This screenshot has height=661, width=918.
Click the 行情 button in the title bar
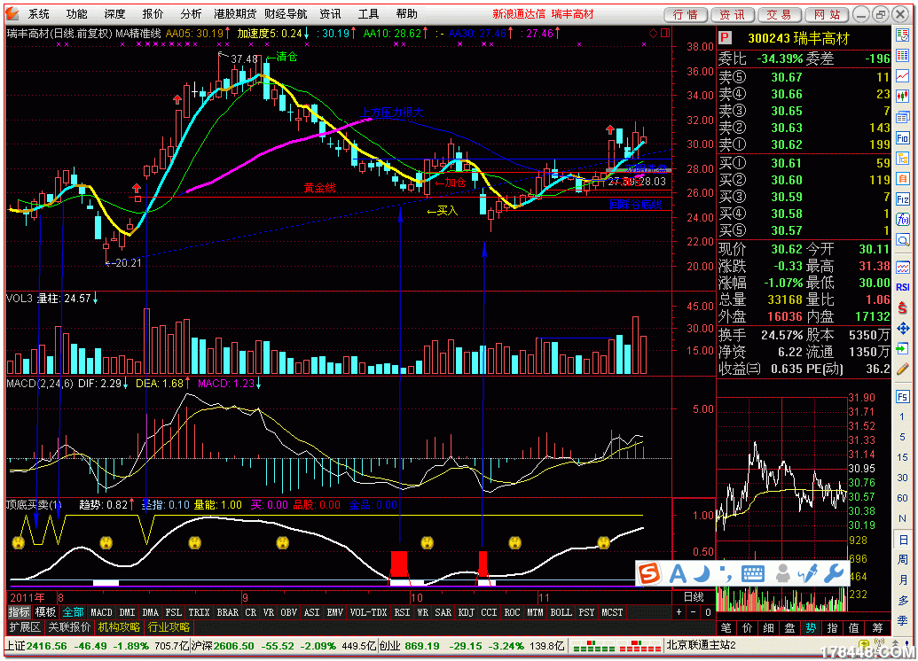pos(686,15)
